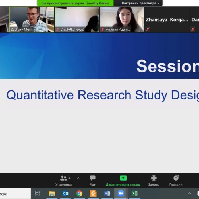Image resolution: width=199 pixels, height=199 pixels.
Task: Start recording with the Запись button
Action: pyautogui.click(x=154, y=180)
